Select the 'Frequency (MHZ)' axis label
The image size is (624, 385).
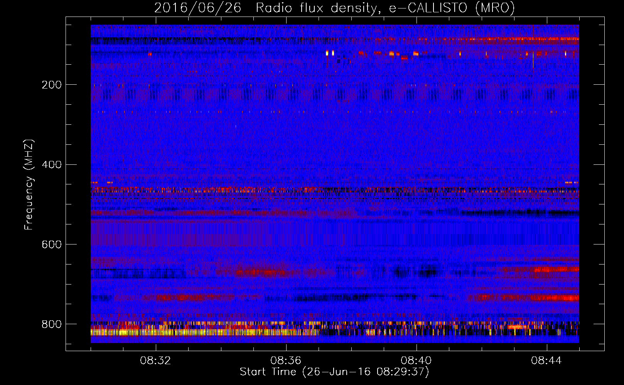click(x=29, y=185)
